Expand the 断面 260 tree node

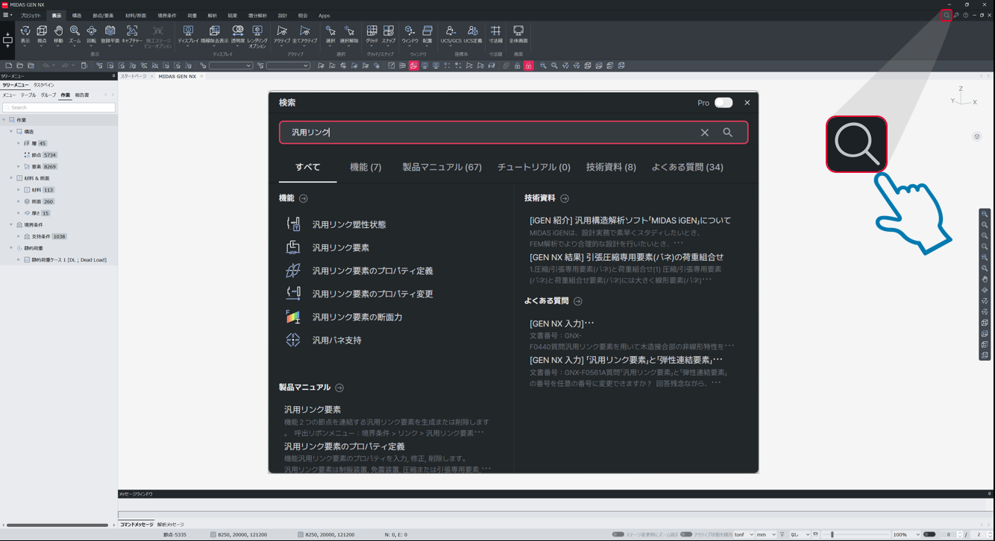[19, 201]
